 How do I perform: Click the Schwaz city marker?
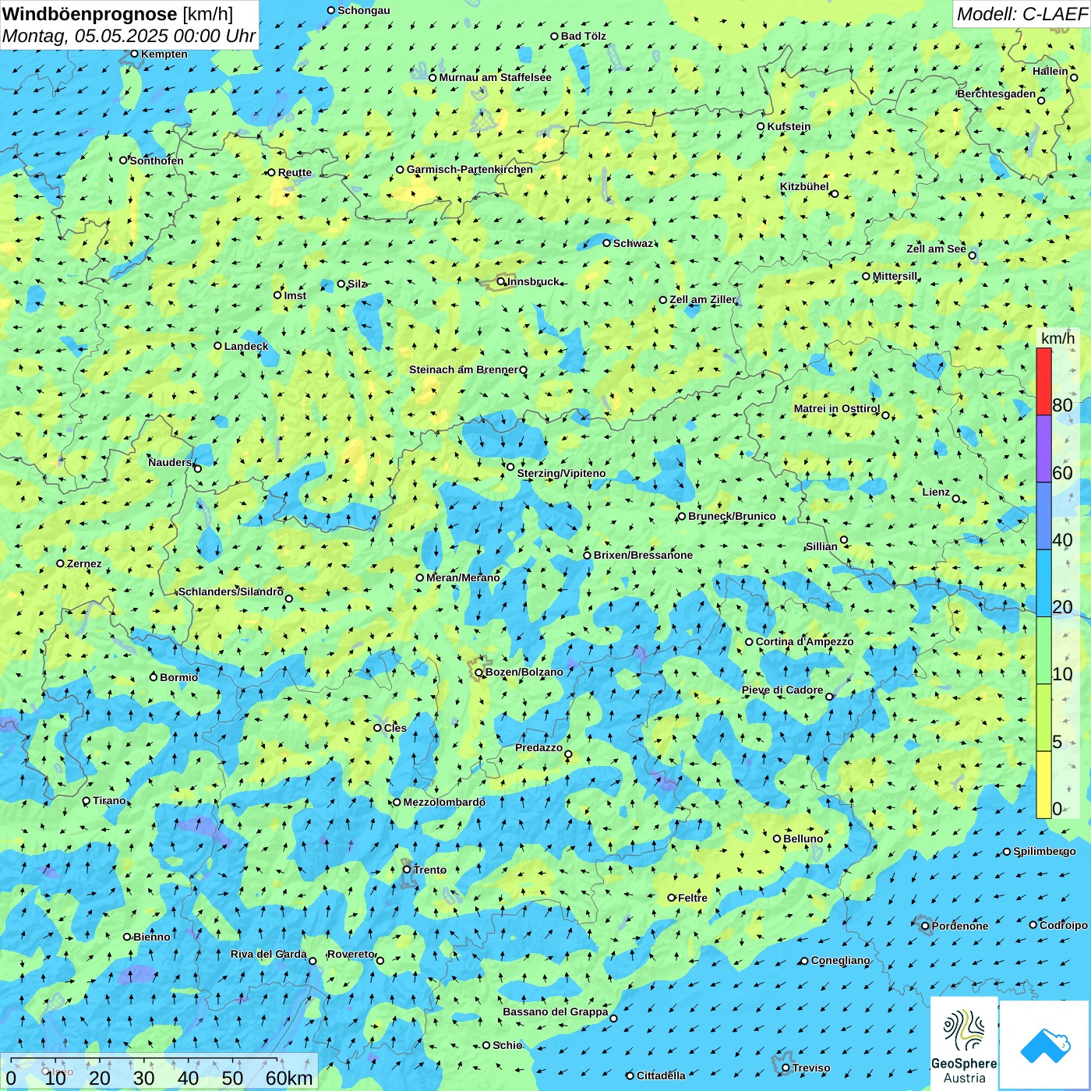point(607,243)
